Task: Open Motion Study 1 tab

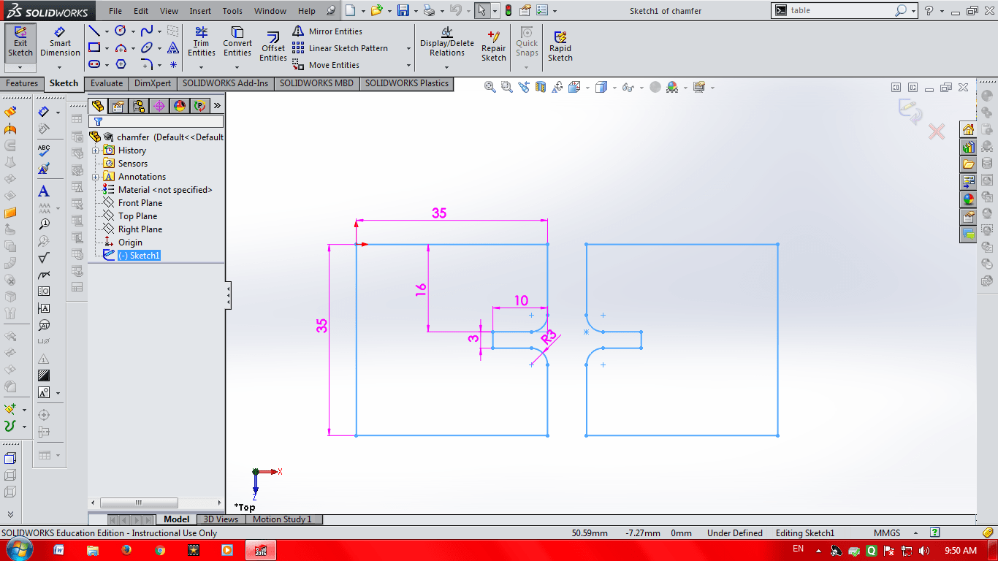Action: [x=282, y=519]
